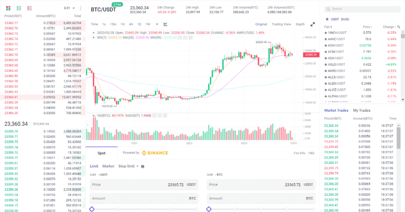Image resolution: width=405 pixels, height=212 pixels.
Task: Favorite the 1INCH/USDT pair star
Action: (x=326, y=33)
